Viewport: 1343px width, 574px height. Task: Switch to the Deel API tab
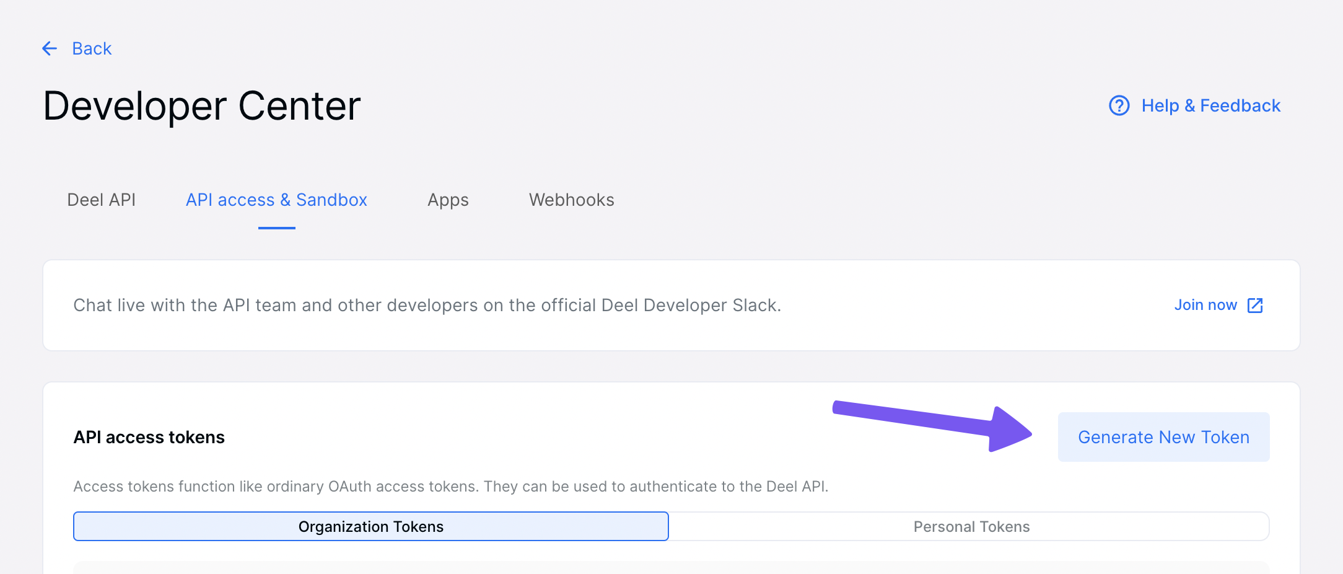pos(101,200)
